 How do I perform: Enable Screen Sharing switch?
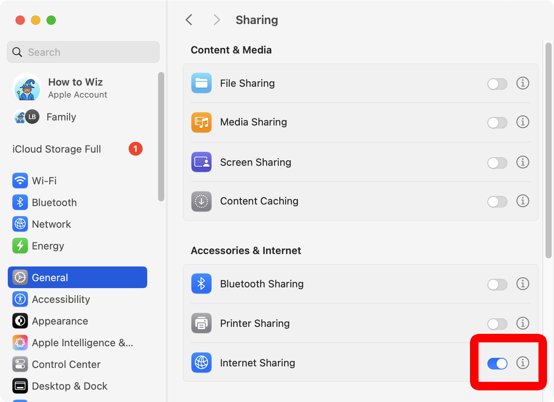(497, 163)
